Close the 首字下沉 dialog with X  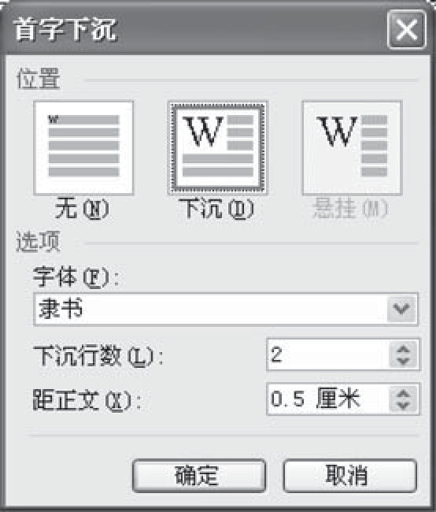(x=407, y=30)
